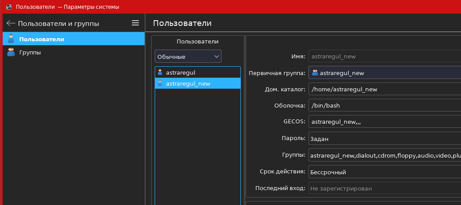The height and width of the screenshot is (205, 461).
Task: Expand the dropdown chevron next to Обычные
Action: 216,57
